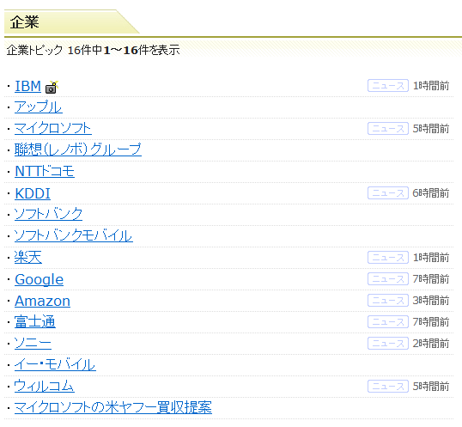Click the 5時間前 timestamp in the マイクロソフト row
This screenshot has width=462, height=427.
[431, 129]
